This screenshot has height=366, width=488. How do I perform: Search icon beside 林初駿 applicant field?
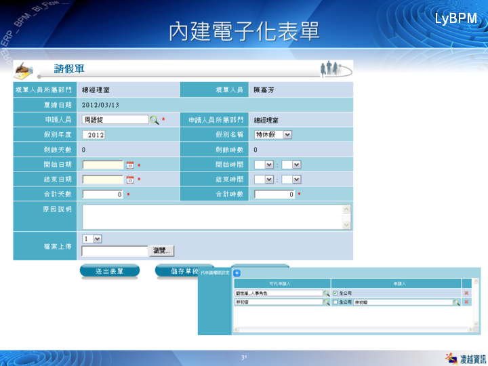(x=457, y=302)
